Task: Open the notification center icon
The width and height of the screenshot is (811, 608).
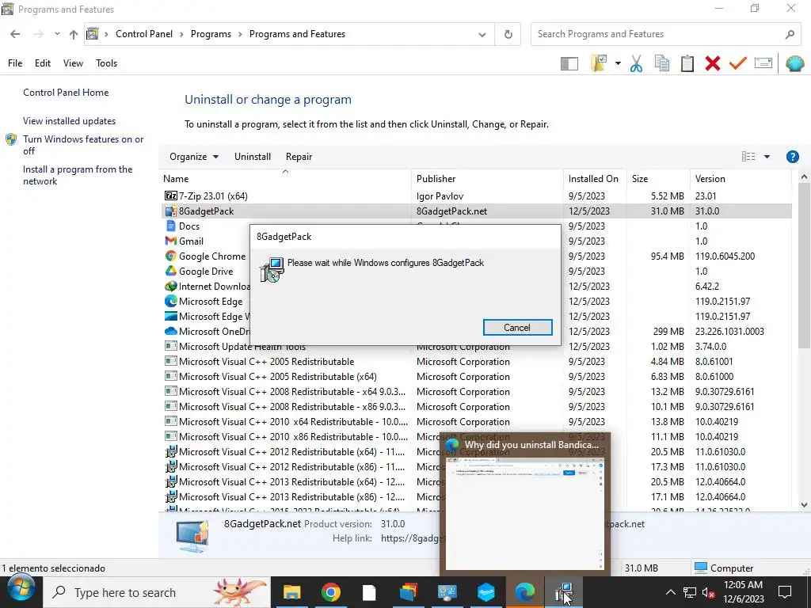Action: click(x=785, y=592)
